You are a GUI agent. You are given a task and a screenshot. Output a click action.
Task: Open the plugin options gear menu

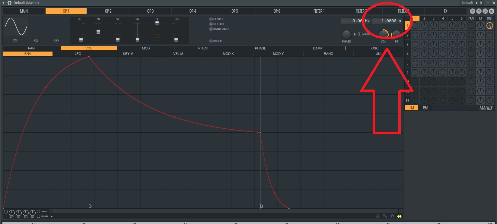click(9, 3)
